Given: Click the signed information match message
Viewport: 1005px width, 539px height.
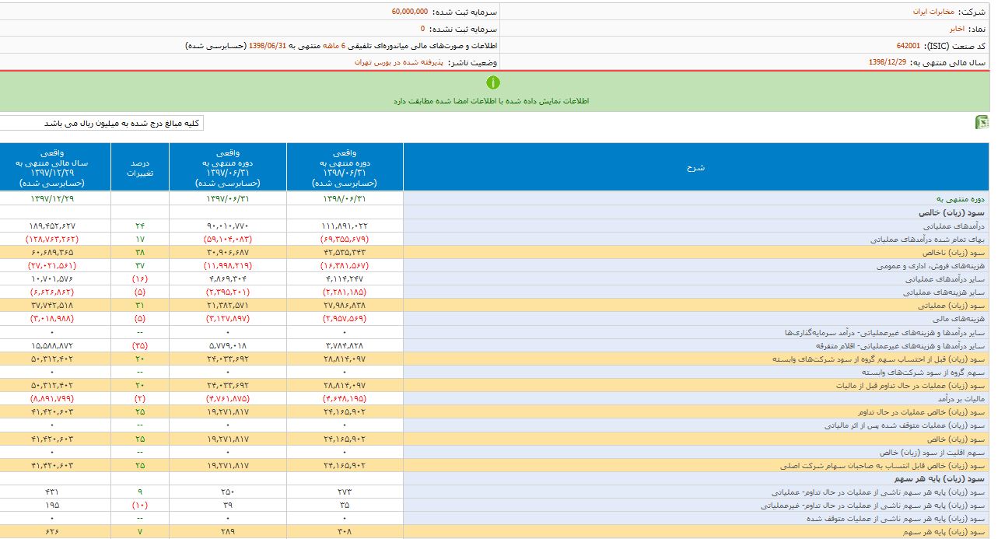Looking at the screenshot, I should pyautogui.click(x=492, y=101).
